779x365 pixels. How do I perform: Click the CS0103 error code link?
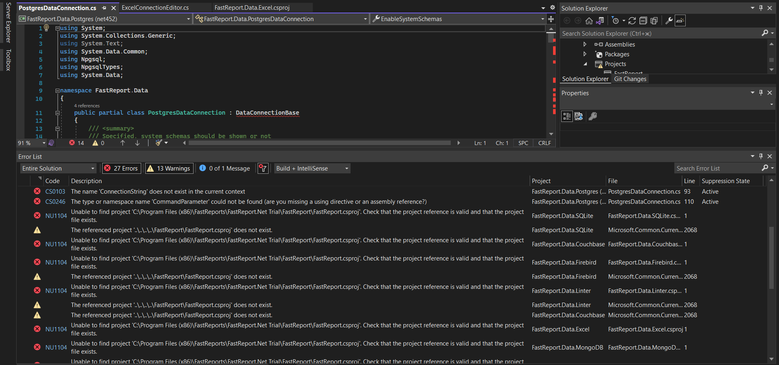(x=55, y=192)
